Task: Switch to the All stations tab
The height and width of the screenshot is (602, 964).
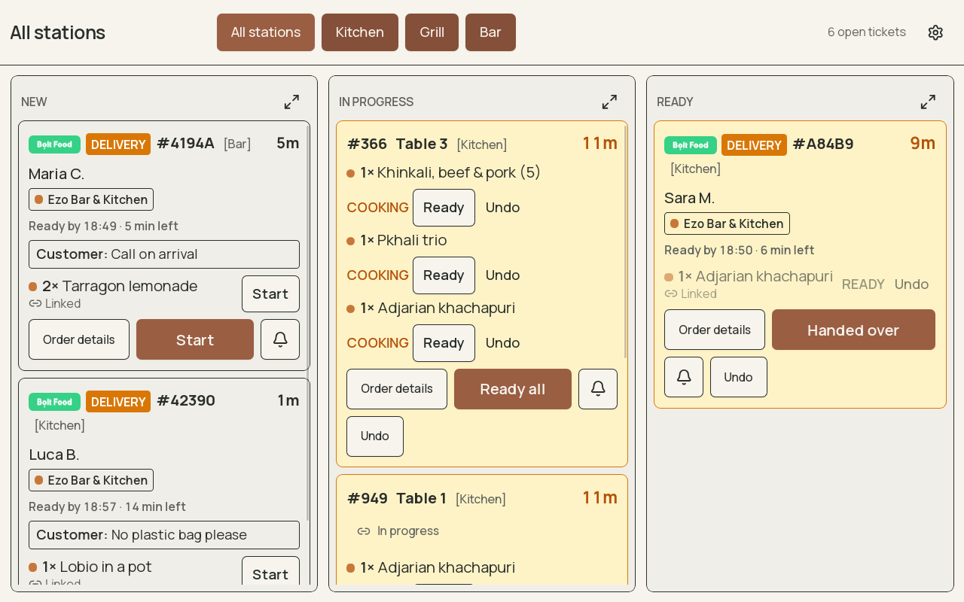Action: 266,32
